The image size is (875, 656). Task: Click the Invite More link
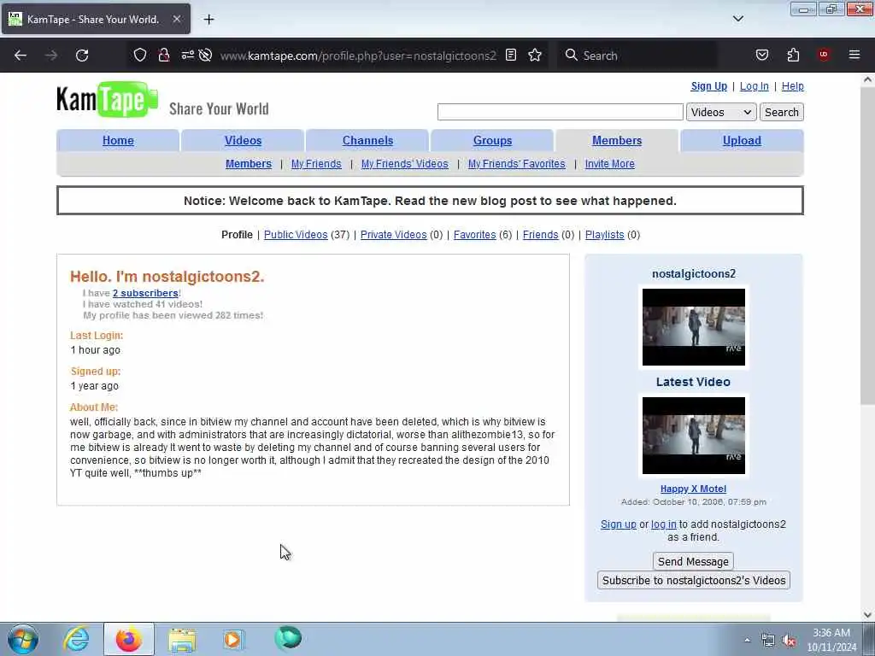[609, 164]
